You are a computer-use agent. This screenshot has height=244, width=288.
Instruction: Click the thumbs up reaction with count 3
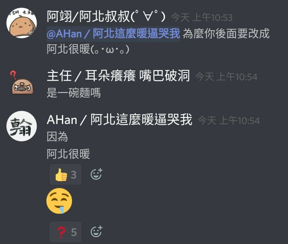pos(66,174)
